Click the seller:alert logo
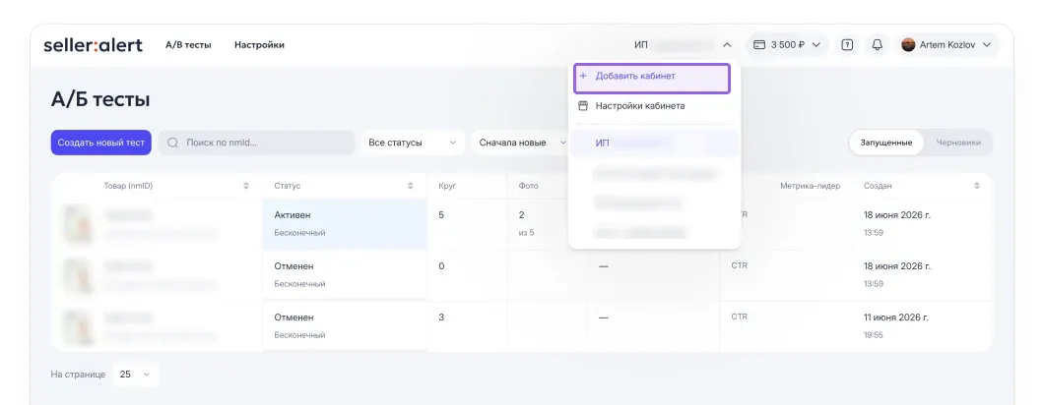1044x405 pixels. click(94, 45)
